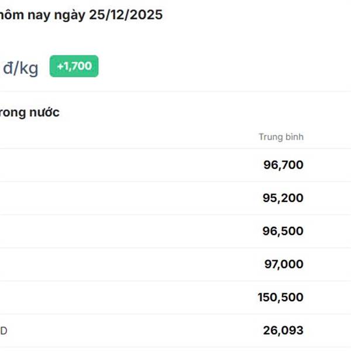This screenshot has width=351, height=351.
Task: Click the 26,093 exchange rate value
Action: 283,331
